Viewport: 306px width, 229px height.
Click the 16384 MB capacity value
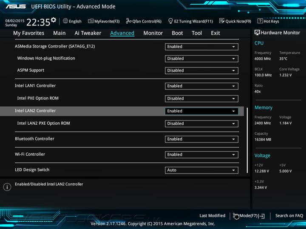click(263, 140)
